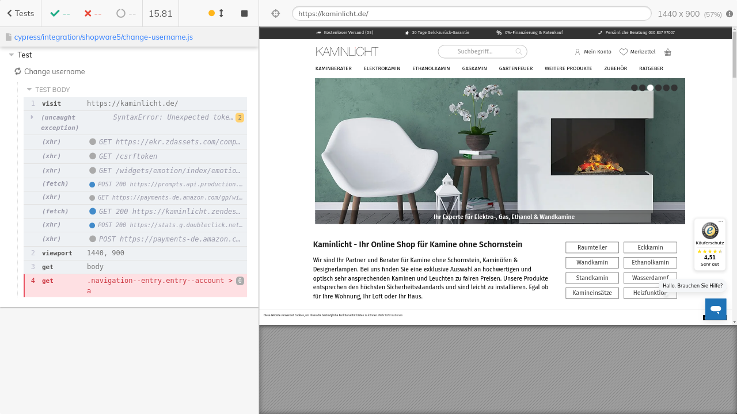Click the Suchbegriff search input field
Viewport: 737px width, 414px height.
pos(477,52)
